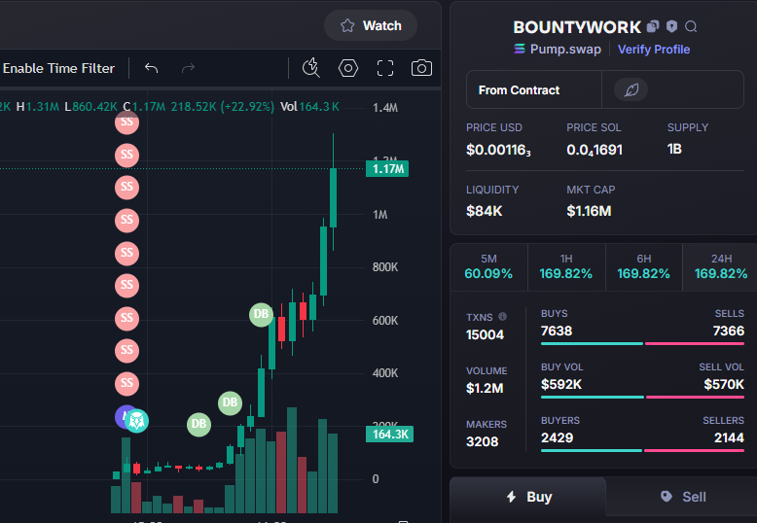Click the buys/sells ratio bar
Screen dimensions: 757x523
point(642,344)
